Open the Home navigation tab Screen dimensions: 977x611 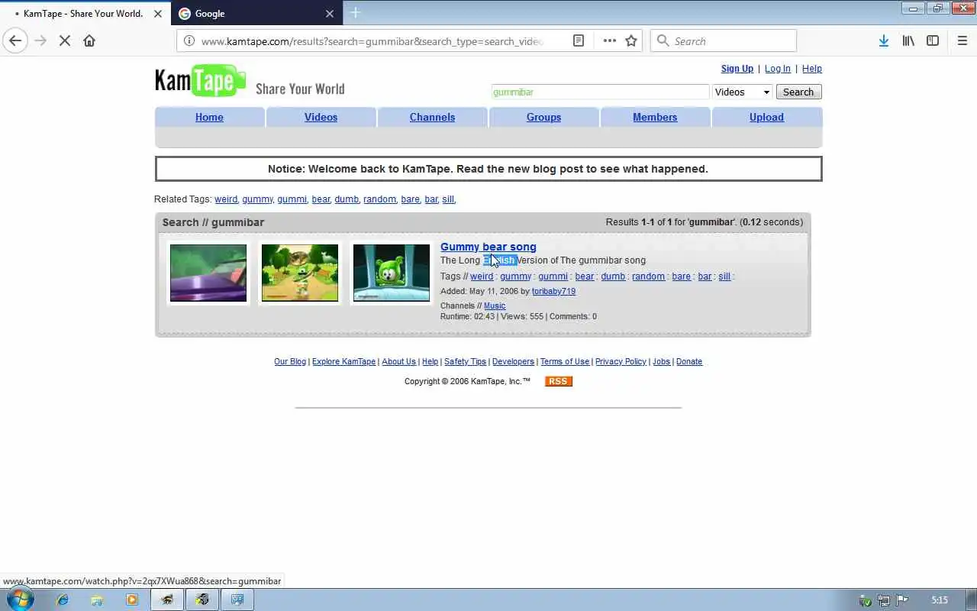pyautogui.click(x=209, y=117)
